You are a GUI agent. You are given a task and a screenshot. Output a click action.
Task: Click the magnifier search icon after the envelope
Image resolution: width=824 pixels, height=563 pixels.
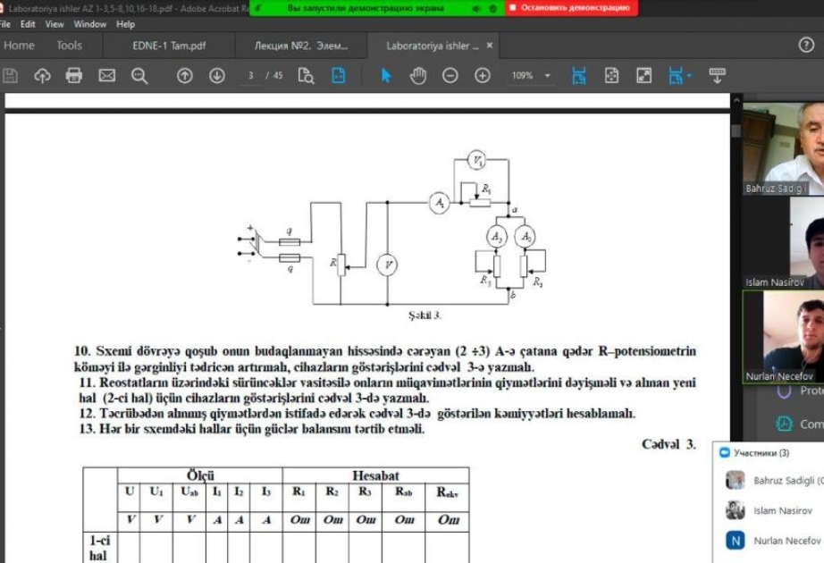[x=139, y=76]
